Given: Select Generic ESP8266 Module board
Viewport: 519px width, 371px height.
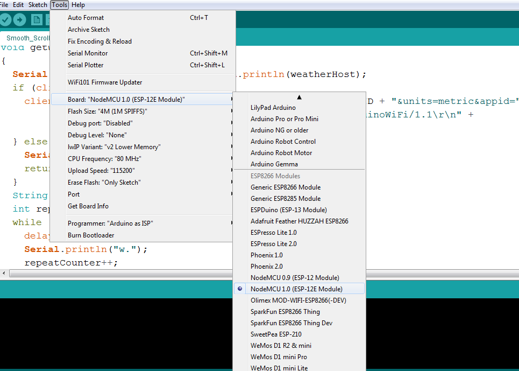Looking at the screenshot, I should point(299,187).
